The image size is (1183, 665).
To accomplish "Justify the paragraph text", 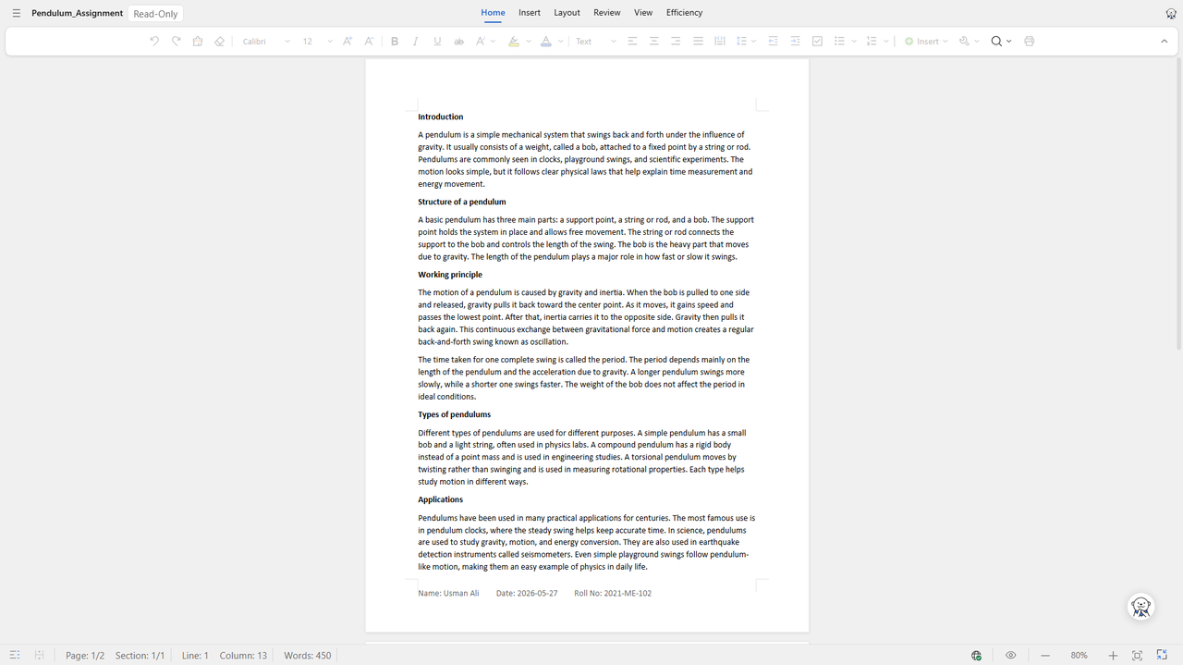I will coord(698,42).
